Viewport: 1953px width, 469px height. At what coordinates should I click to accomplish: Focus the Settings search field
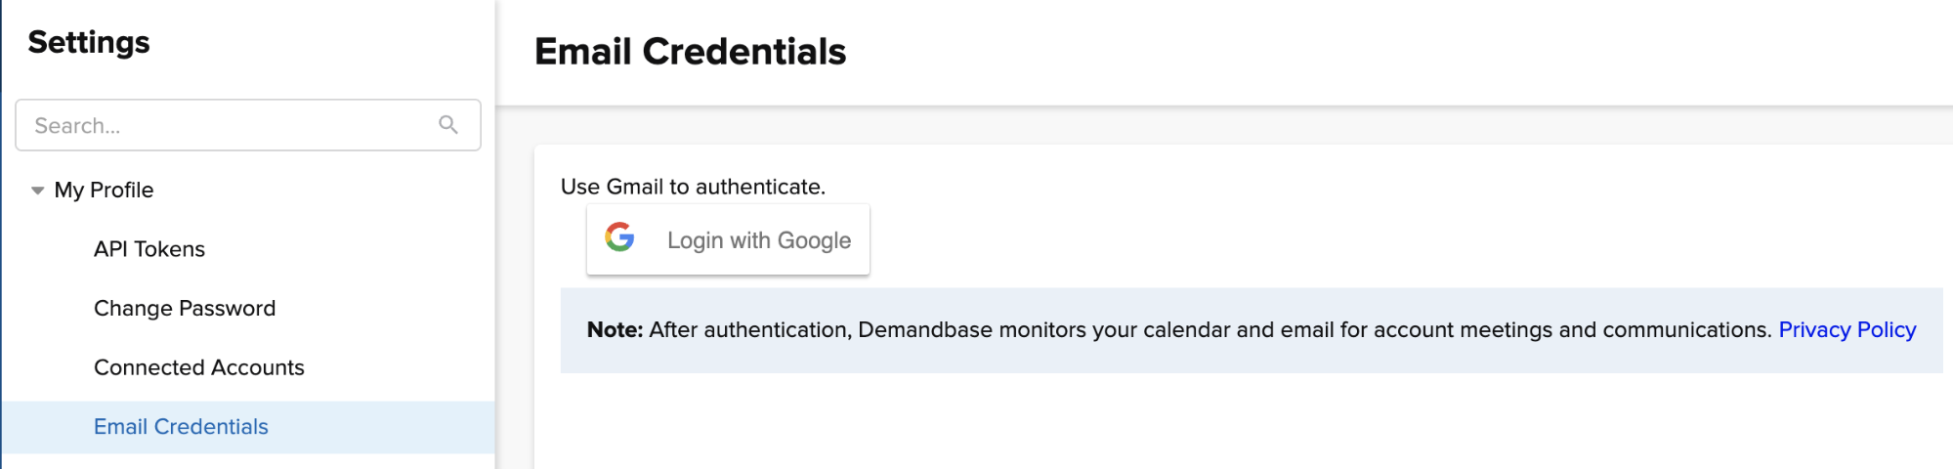pyautogui.click(x=248, y=125)
